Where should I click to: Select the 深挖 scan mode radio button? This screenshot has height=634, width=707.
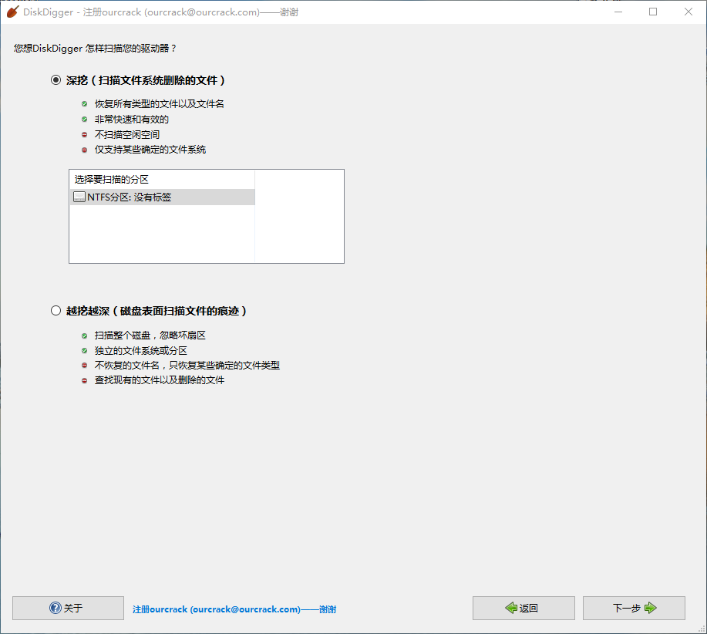pos(56,80)
